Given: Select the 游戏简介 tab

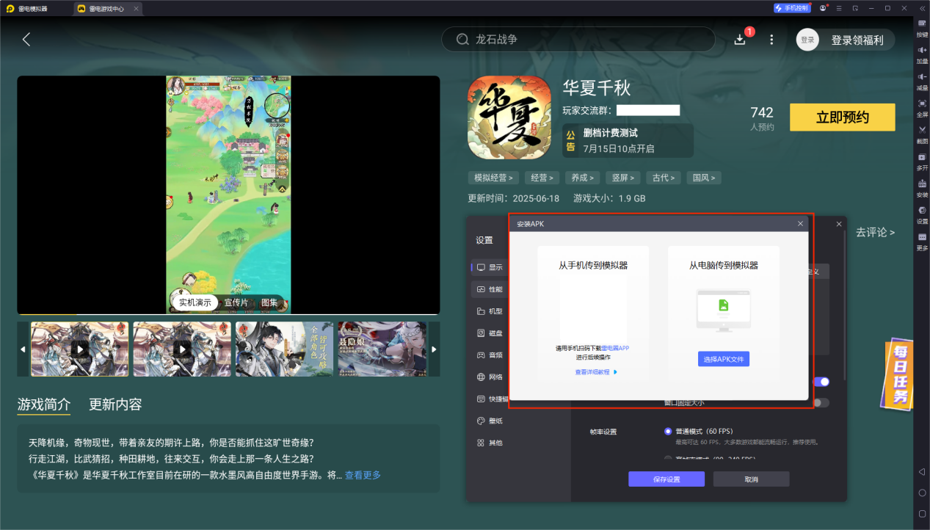Looking at the screenshot, I should pyautogui.click(x=44, y=404).
